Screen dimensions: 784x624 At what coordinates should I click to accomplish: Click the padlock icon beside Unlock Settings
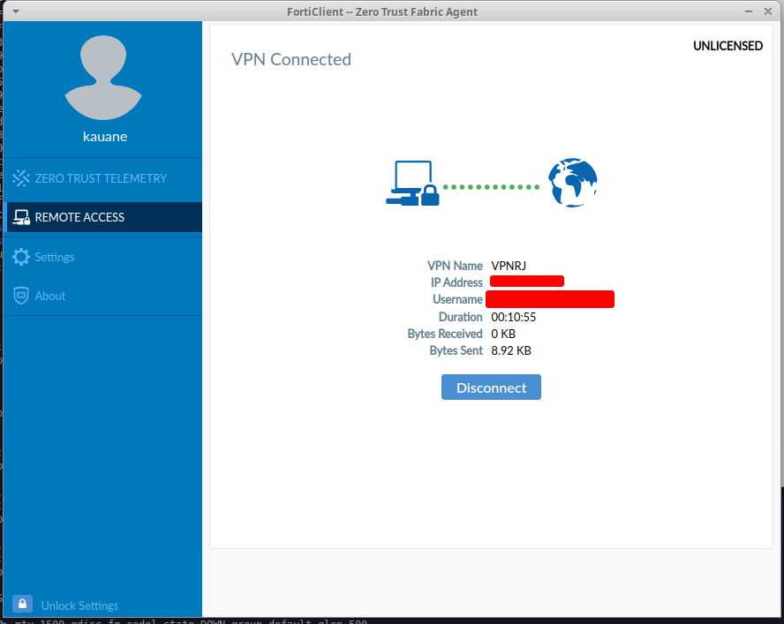(x=22, y=604)
